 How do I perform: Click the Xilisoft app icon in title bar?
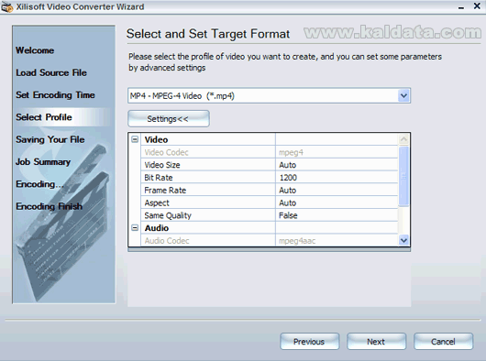click(6, 6)
